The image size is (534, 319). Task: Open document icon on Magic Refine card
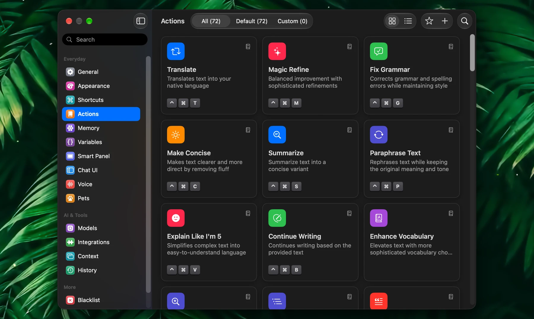click(x=349, y=47)
